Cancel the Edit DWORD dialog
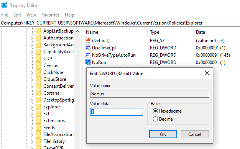Image resolution: width=240 pixels, height=149 pixels. coord(195,134)
